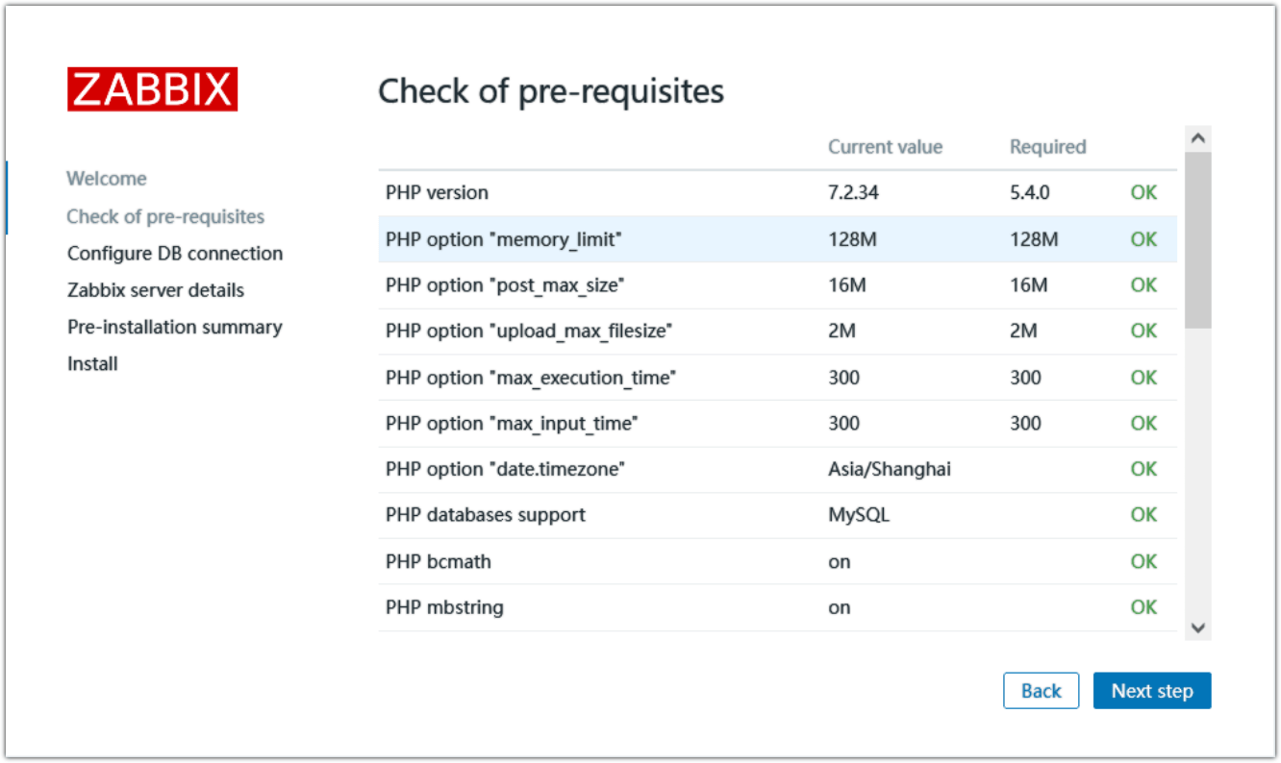
Task: Click MySQL databases support value
Action: pos(858,515)
